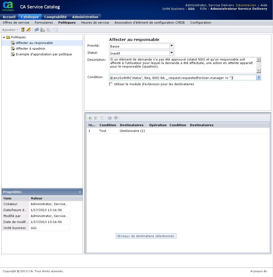Open the condition help question mark icon
Image resolution: width=273 pixels, height=277 pixels.
[259, 78]
